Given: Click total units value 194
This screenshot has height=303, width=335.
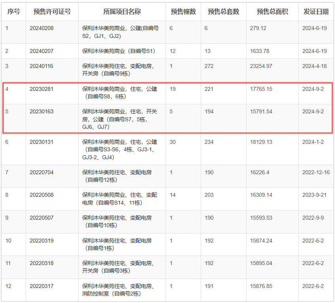Looking at the screenshot, I should 209,111.
